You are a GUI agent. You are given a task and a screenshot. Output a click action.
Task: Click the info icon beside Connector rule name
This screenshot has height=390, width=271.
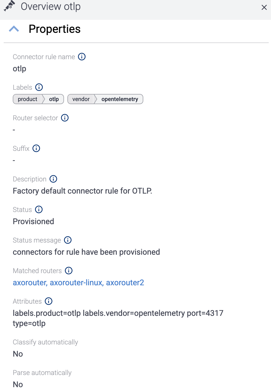82,57
